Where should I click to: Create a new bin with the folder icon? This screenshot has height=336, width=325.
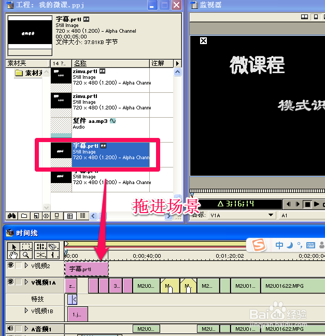24,216
